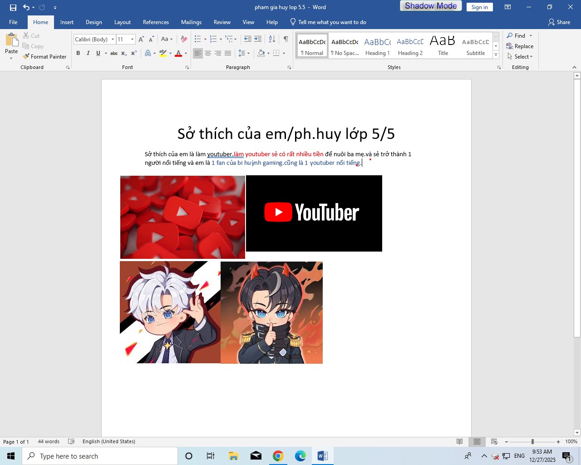This screenshot has height=465, width=581.
Task: Click the Save icon in title bar
Action: click(x=13, y=7)
